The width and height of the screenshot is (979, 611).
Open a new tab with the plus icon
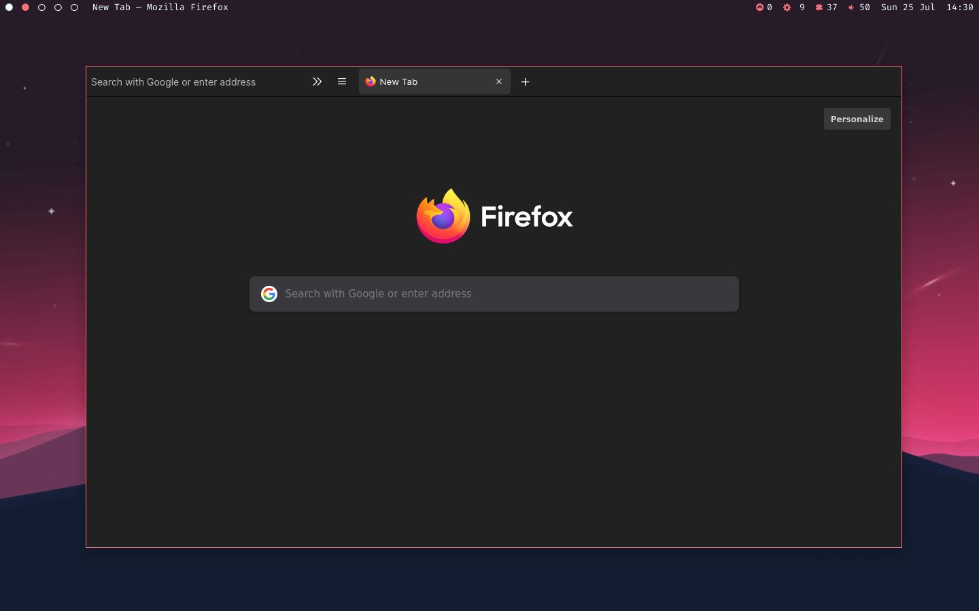(525, 81)
